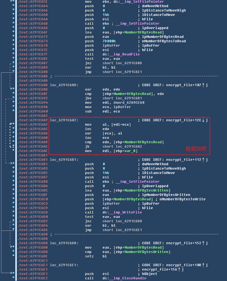Screen dimensions: 227x281
Task: Click the breakpoint dot beside the ReadFile call
Action: tap(13, 54)
